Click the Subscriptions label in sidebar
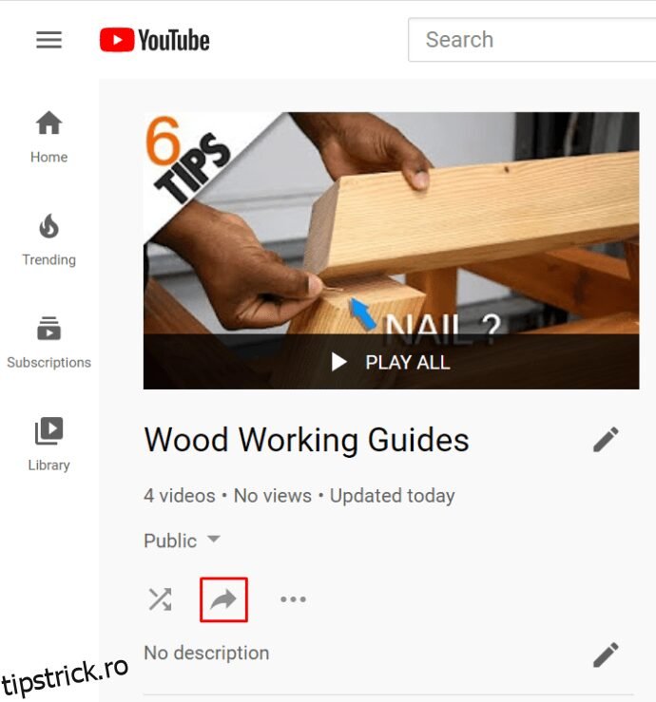This screenshot has width=656, height=702. tap(48, 362)
